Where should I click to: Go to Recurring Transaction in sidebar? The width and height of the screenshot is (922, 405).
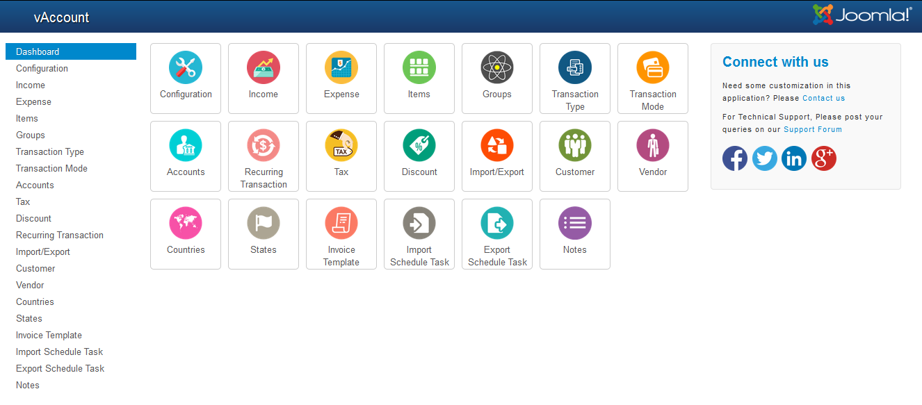71,235
